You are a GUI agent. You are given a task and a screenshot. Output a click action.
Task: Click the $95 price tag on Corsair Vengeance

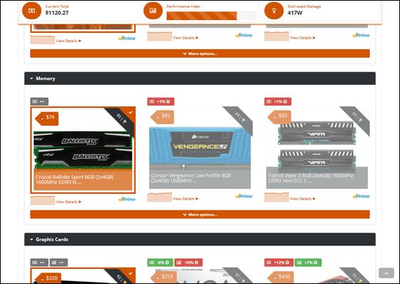(163, 117)
